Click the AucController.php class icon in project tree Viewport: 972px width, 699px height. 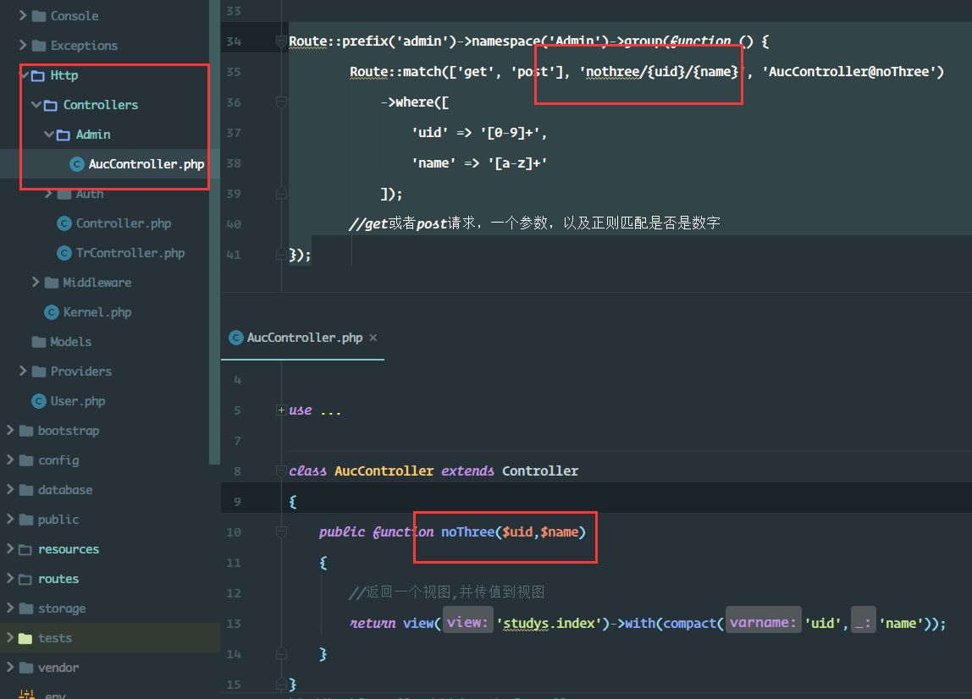(x=77, y=164)
